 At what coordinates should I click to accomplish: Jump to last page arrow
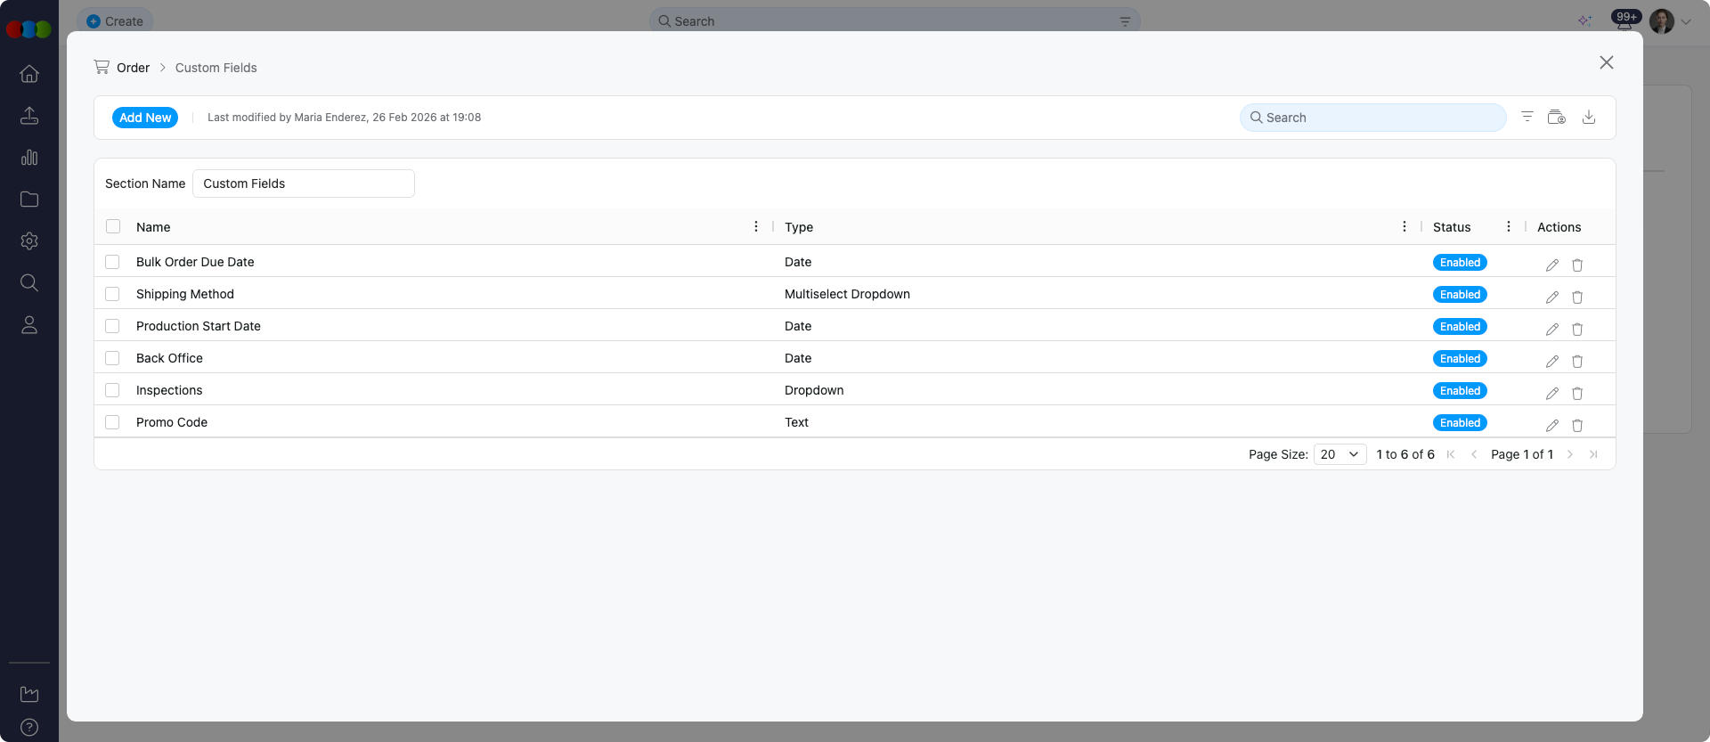1593,454
